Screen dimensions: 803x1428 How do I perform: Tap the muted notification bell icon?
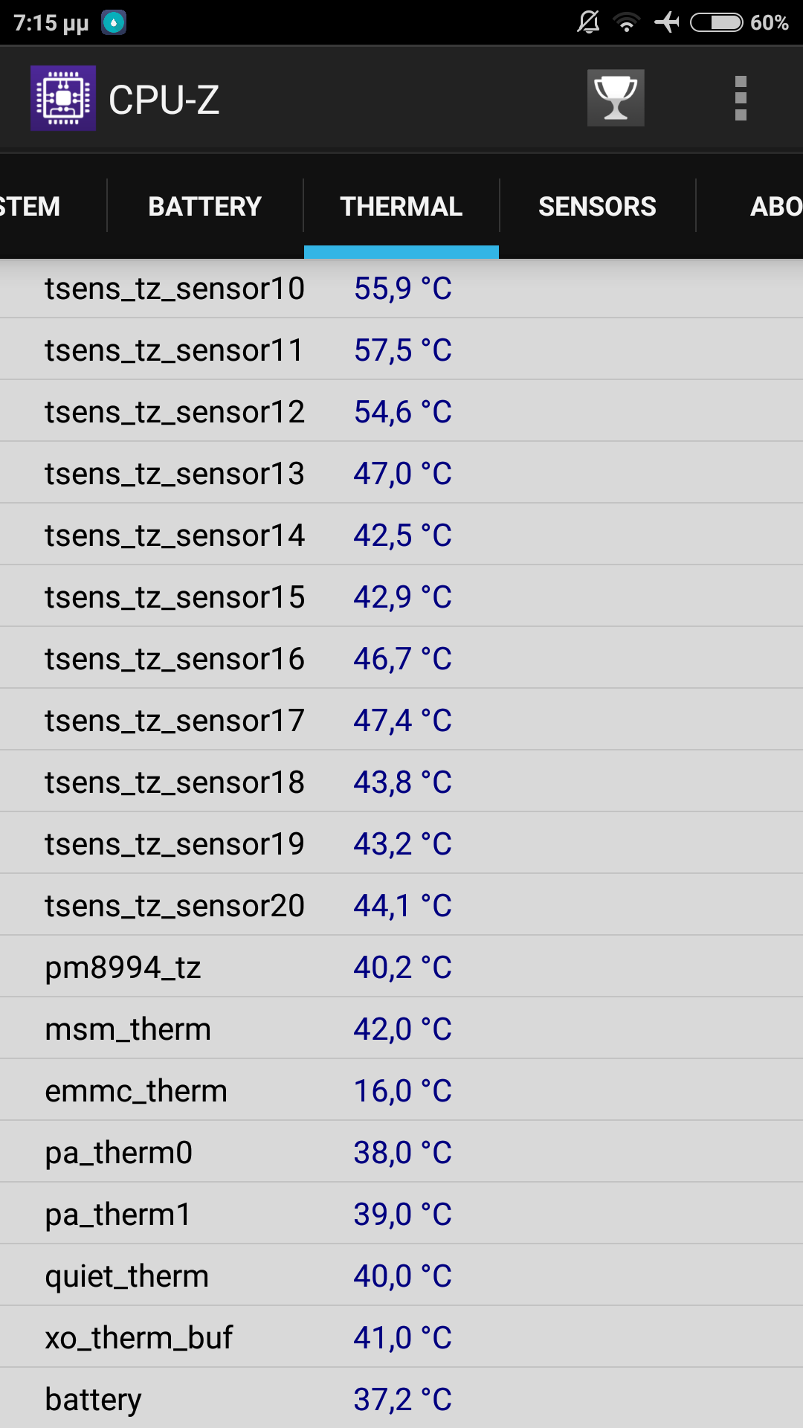pos(588,22)
